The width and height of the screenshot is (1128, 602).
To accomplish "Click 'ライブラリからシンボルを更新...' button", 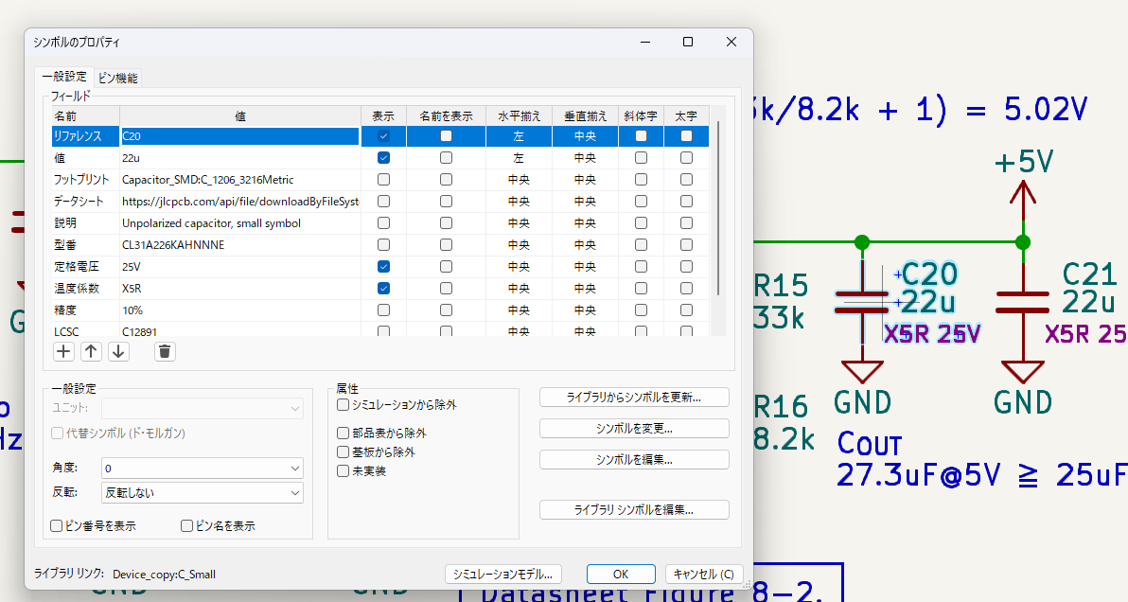I will (x=634, y=397).
